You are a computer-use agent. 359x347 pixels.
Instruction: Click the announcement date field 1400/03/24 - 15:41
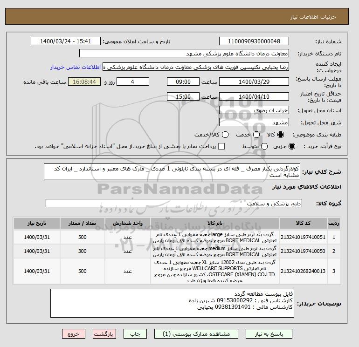point(65,41)
